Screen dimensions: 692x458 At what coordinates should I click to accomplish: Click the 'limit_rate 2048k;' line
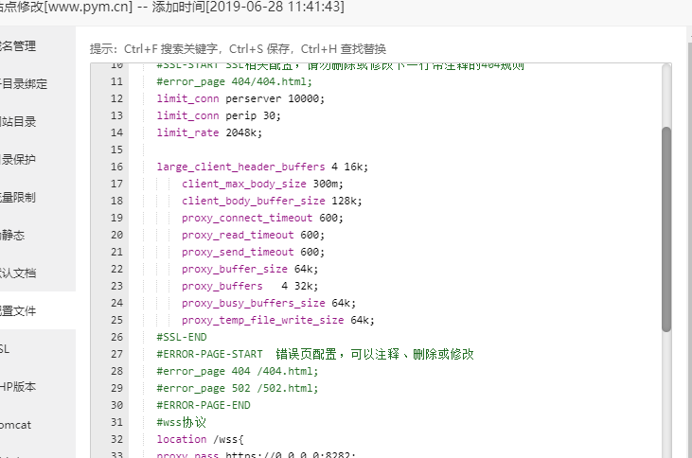tap(209, 132)
